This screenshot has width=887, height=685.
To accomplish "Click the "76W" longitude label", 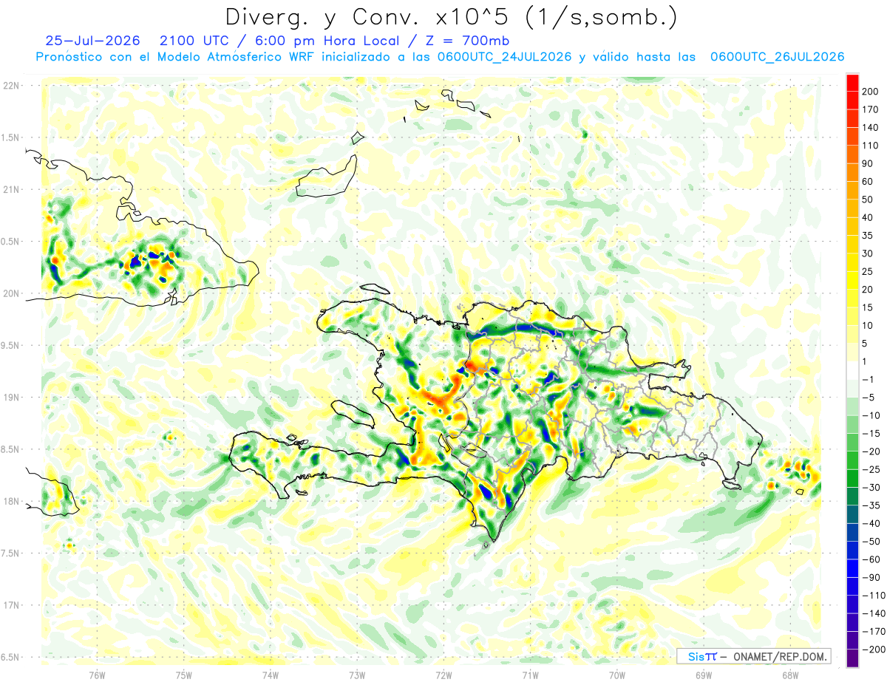I will click(x=97, y=674).
